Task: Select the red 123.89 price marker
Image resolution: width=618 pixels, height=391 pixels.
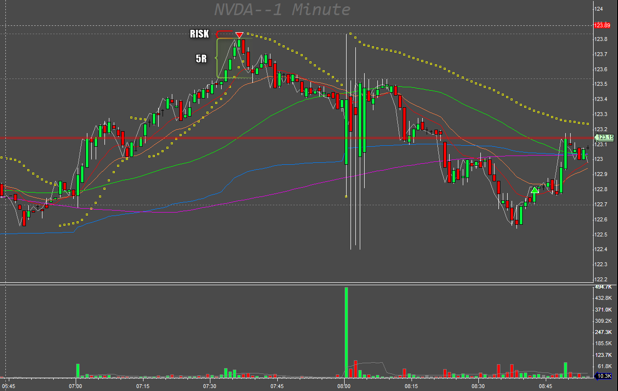Action: click(602, 25)
